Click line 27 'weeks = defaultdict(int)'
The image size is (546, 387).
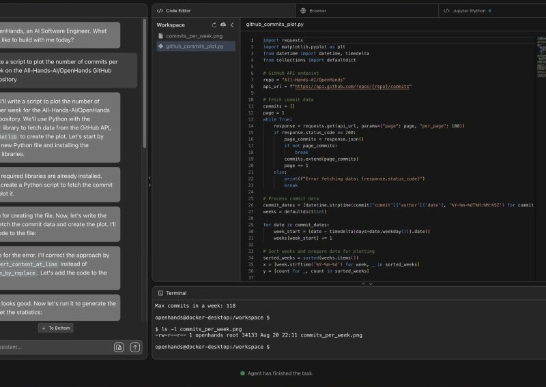295,212
